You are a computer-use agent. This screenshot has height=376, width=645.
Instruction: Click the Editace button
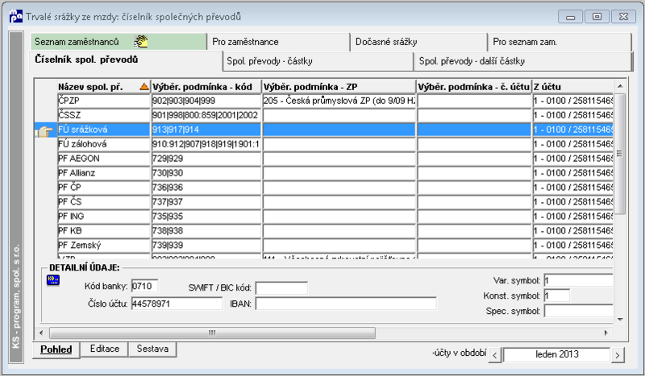(x=105, y=349)
